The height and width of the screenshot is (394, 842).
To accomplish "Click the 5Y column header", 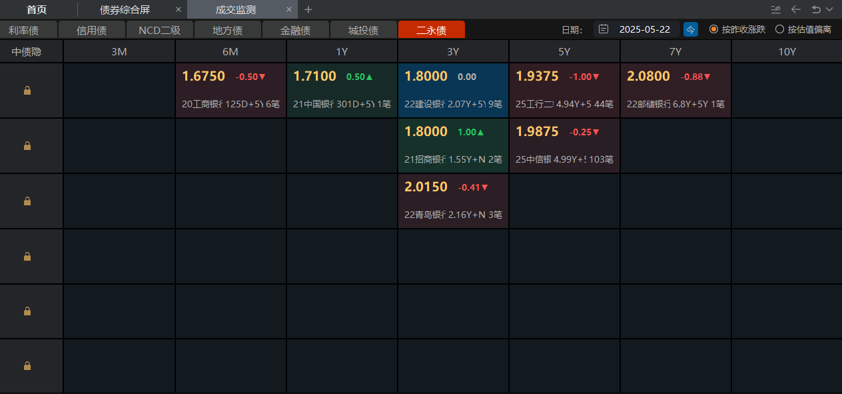I will point(564,51).
